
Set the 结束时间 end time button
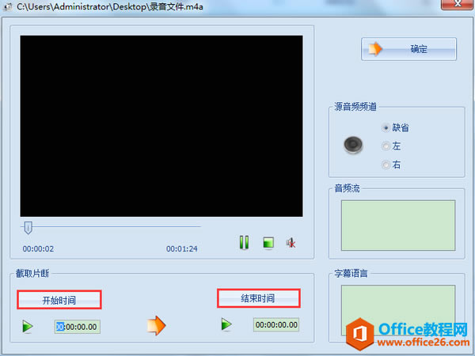(x=258, y=298)
